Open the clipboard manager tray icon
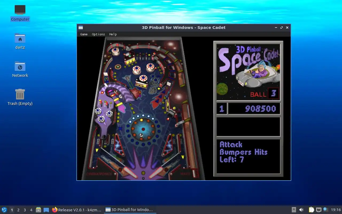Screen dimensions: 342x214 tap(311, 210)
